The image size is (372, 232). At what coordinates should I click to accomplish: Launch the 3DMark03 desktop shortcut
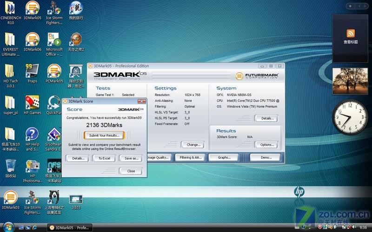click(10, 198)
